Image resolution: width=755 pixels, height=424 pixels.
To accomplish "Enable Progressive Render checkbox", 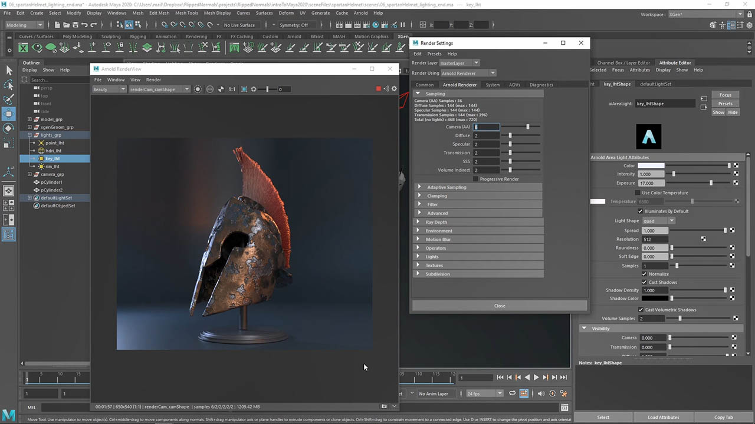I will point(475,179).
